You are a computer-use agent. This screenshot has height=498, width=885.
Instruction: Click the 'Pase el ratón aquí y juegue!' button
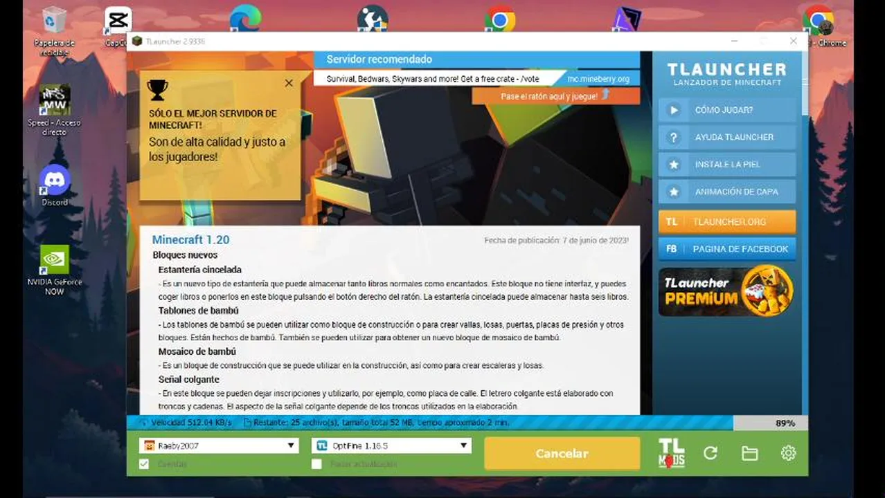pos(556,96)
